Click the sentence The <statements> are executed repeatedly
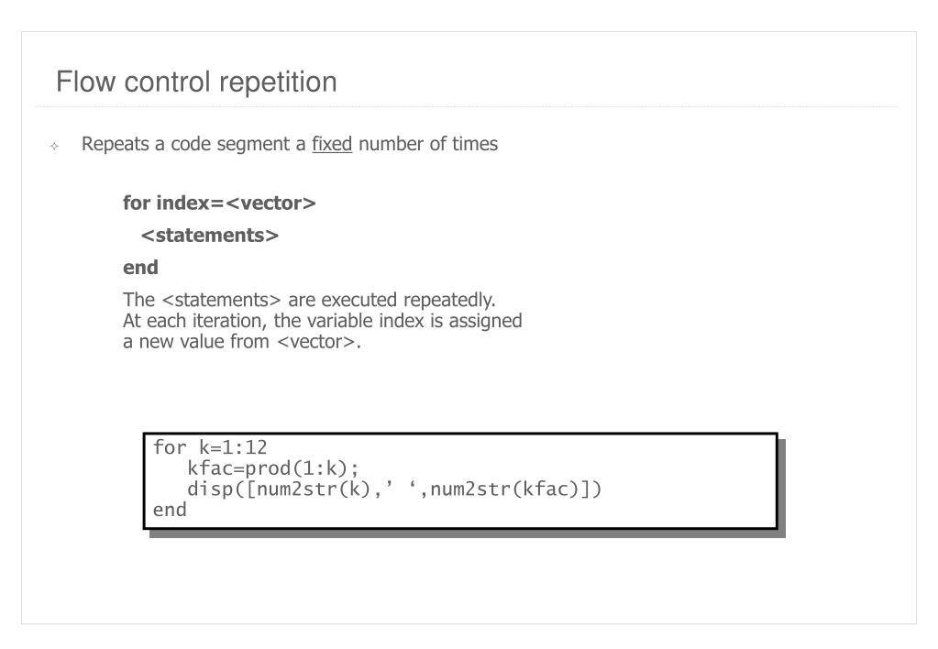Screen dimensions: 938x649 tap(309, 299)
